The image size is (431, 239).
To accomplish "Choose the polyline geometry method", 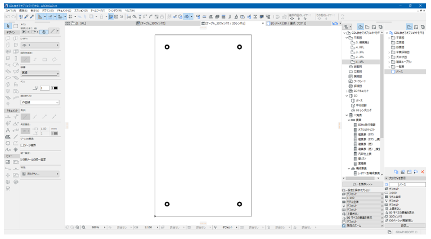I will click(35, 60).
